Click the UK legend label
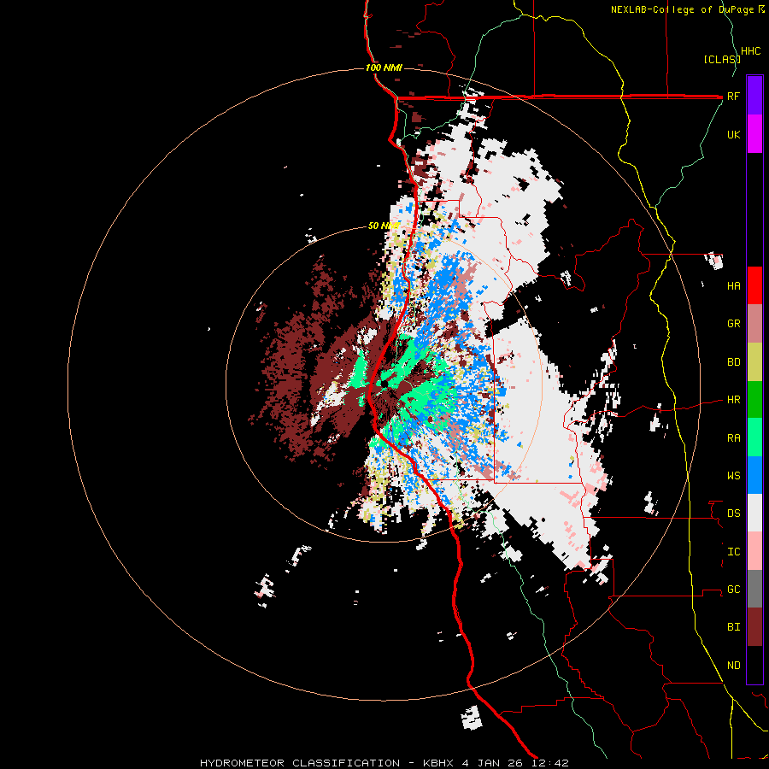Image resolution: width=769 pixels, height=769 pixels. pyautogui.click(x=733, y=134)
